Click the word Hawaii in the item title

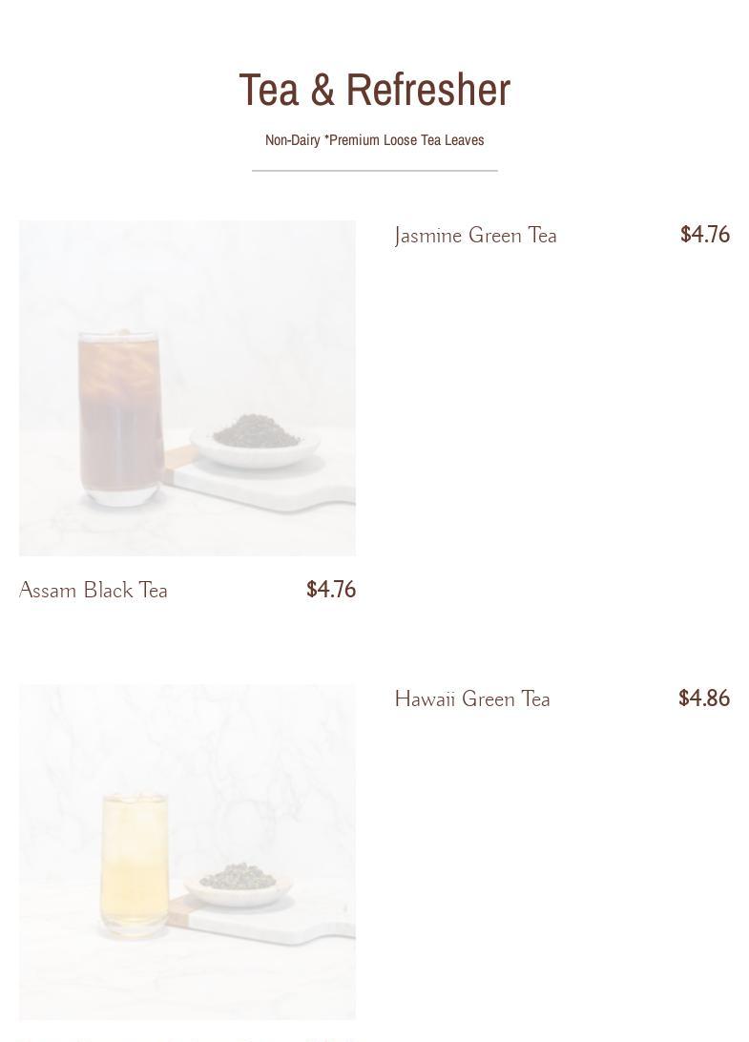(x=425, y=699)
